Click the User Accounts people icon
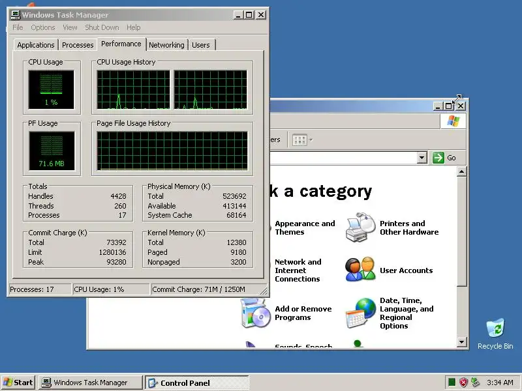Image resolution: width=522 pixels, height=391 pixels. pyautogui.click(x=360, y=270)
